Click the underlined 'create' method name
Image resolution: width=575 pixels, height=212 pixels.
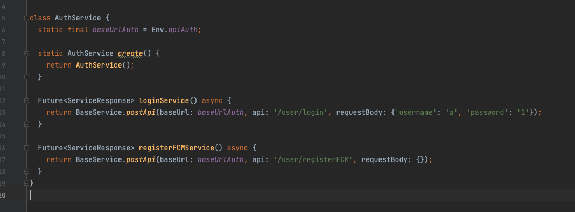tap(130, 53)
